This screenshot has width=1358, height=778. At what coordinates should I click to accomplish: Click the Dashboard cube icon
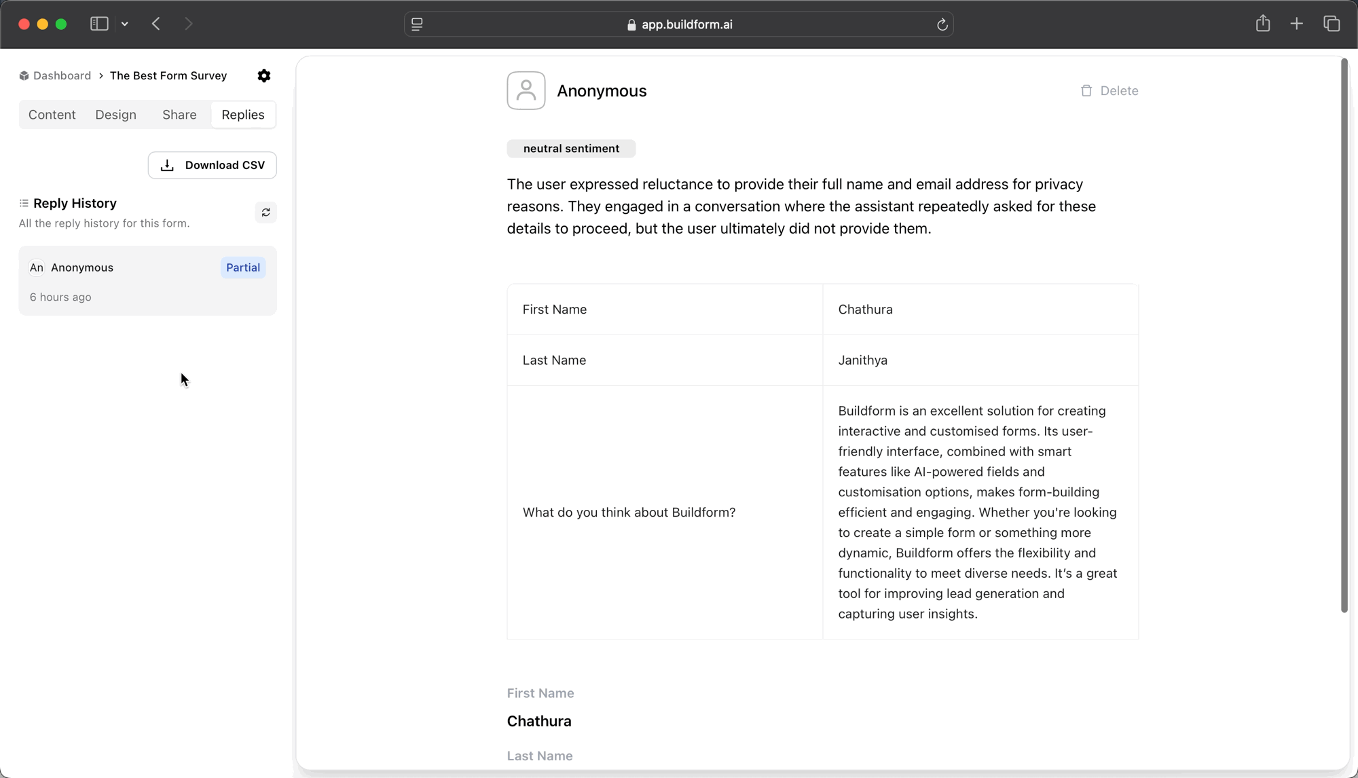click(x=24, y=75)
